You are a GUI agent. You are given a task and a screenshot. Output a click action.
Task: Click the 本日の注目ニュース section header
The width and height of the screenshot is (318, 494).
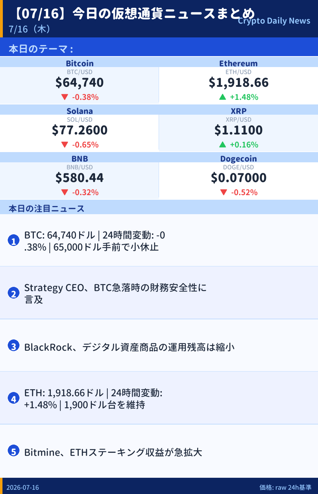(x=47, y=209)
